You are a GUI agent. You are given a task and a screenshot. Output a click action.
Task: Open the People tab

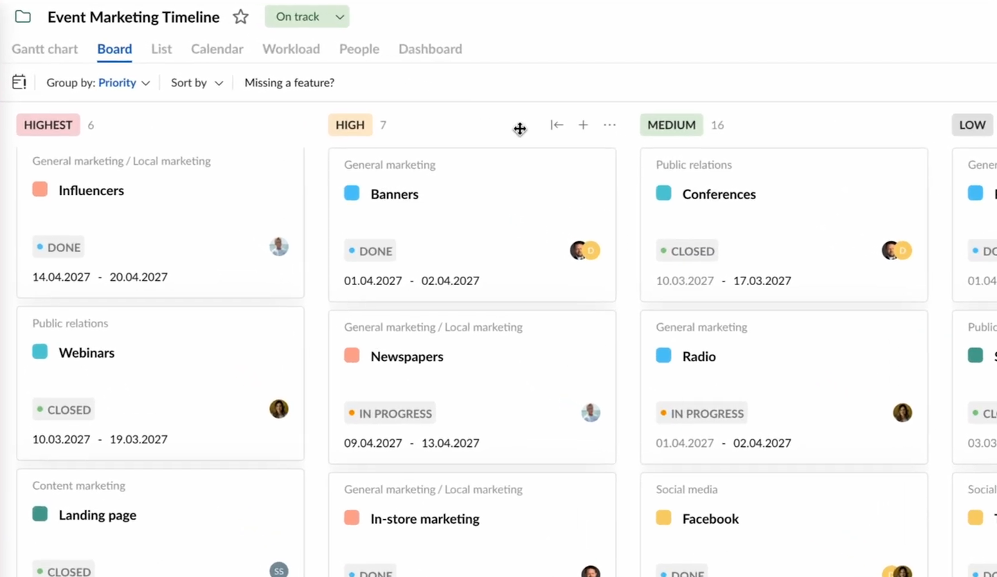pyautogui.click(x=359, y=48)
